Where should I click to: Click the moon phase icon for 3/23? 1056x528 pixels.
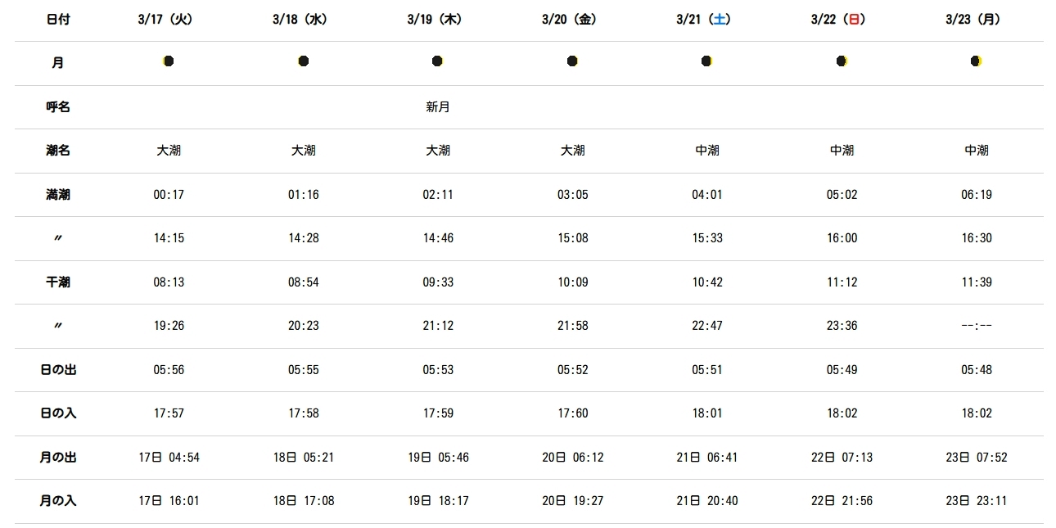976,61
